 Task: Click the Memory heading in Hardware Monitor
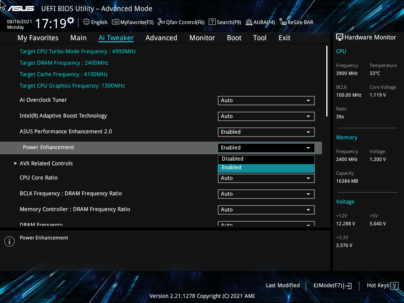tap(346, 138)
